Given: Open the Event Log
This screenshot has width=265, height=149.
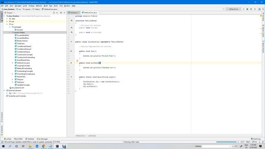Looking at the screenshot, I should (256, 139).
